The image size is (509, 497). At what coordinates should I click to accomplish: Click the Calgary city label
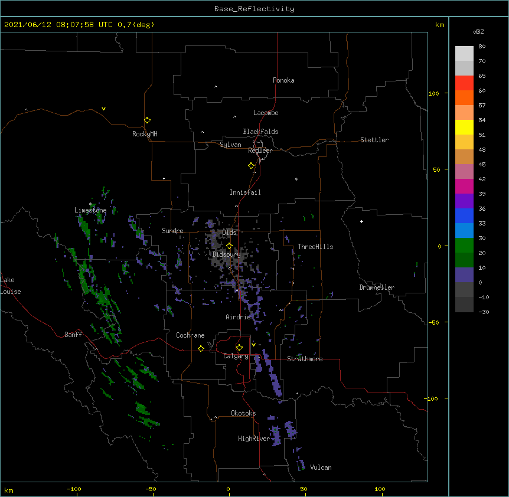[236, 356]
